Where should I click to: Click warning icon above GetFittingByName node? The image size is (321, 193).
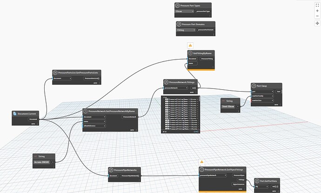190,45
